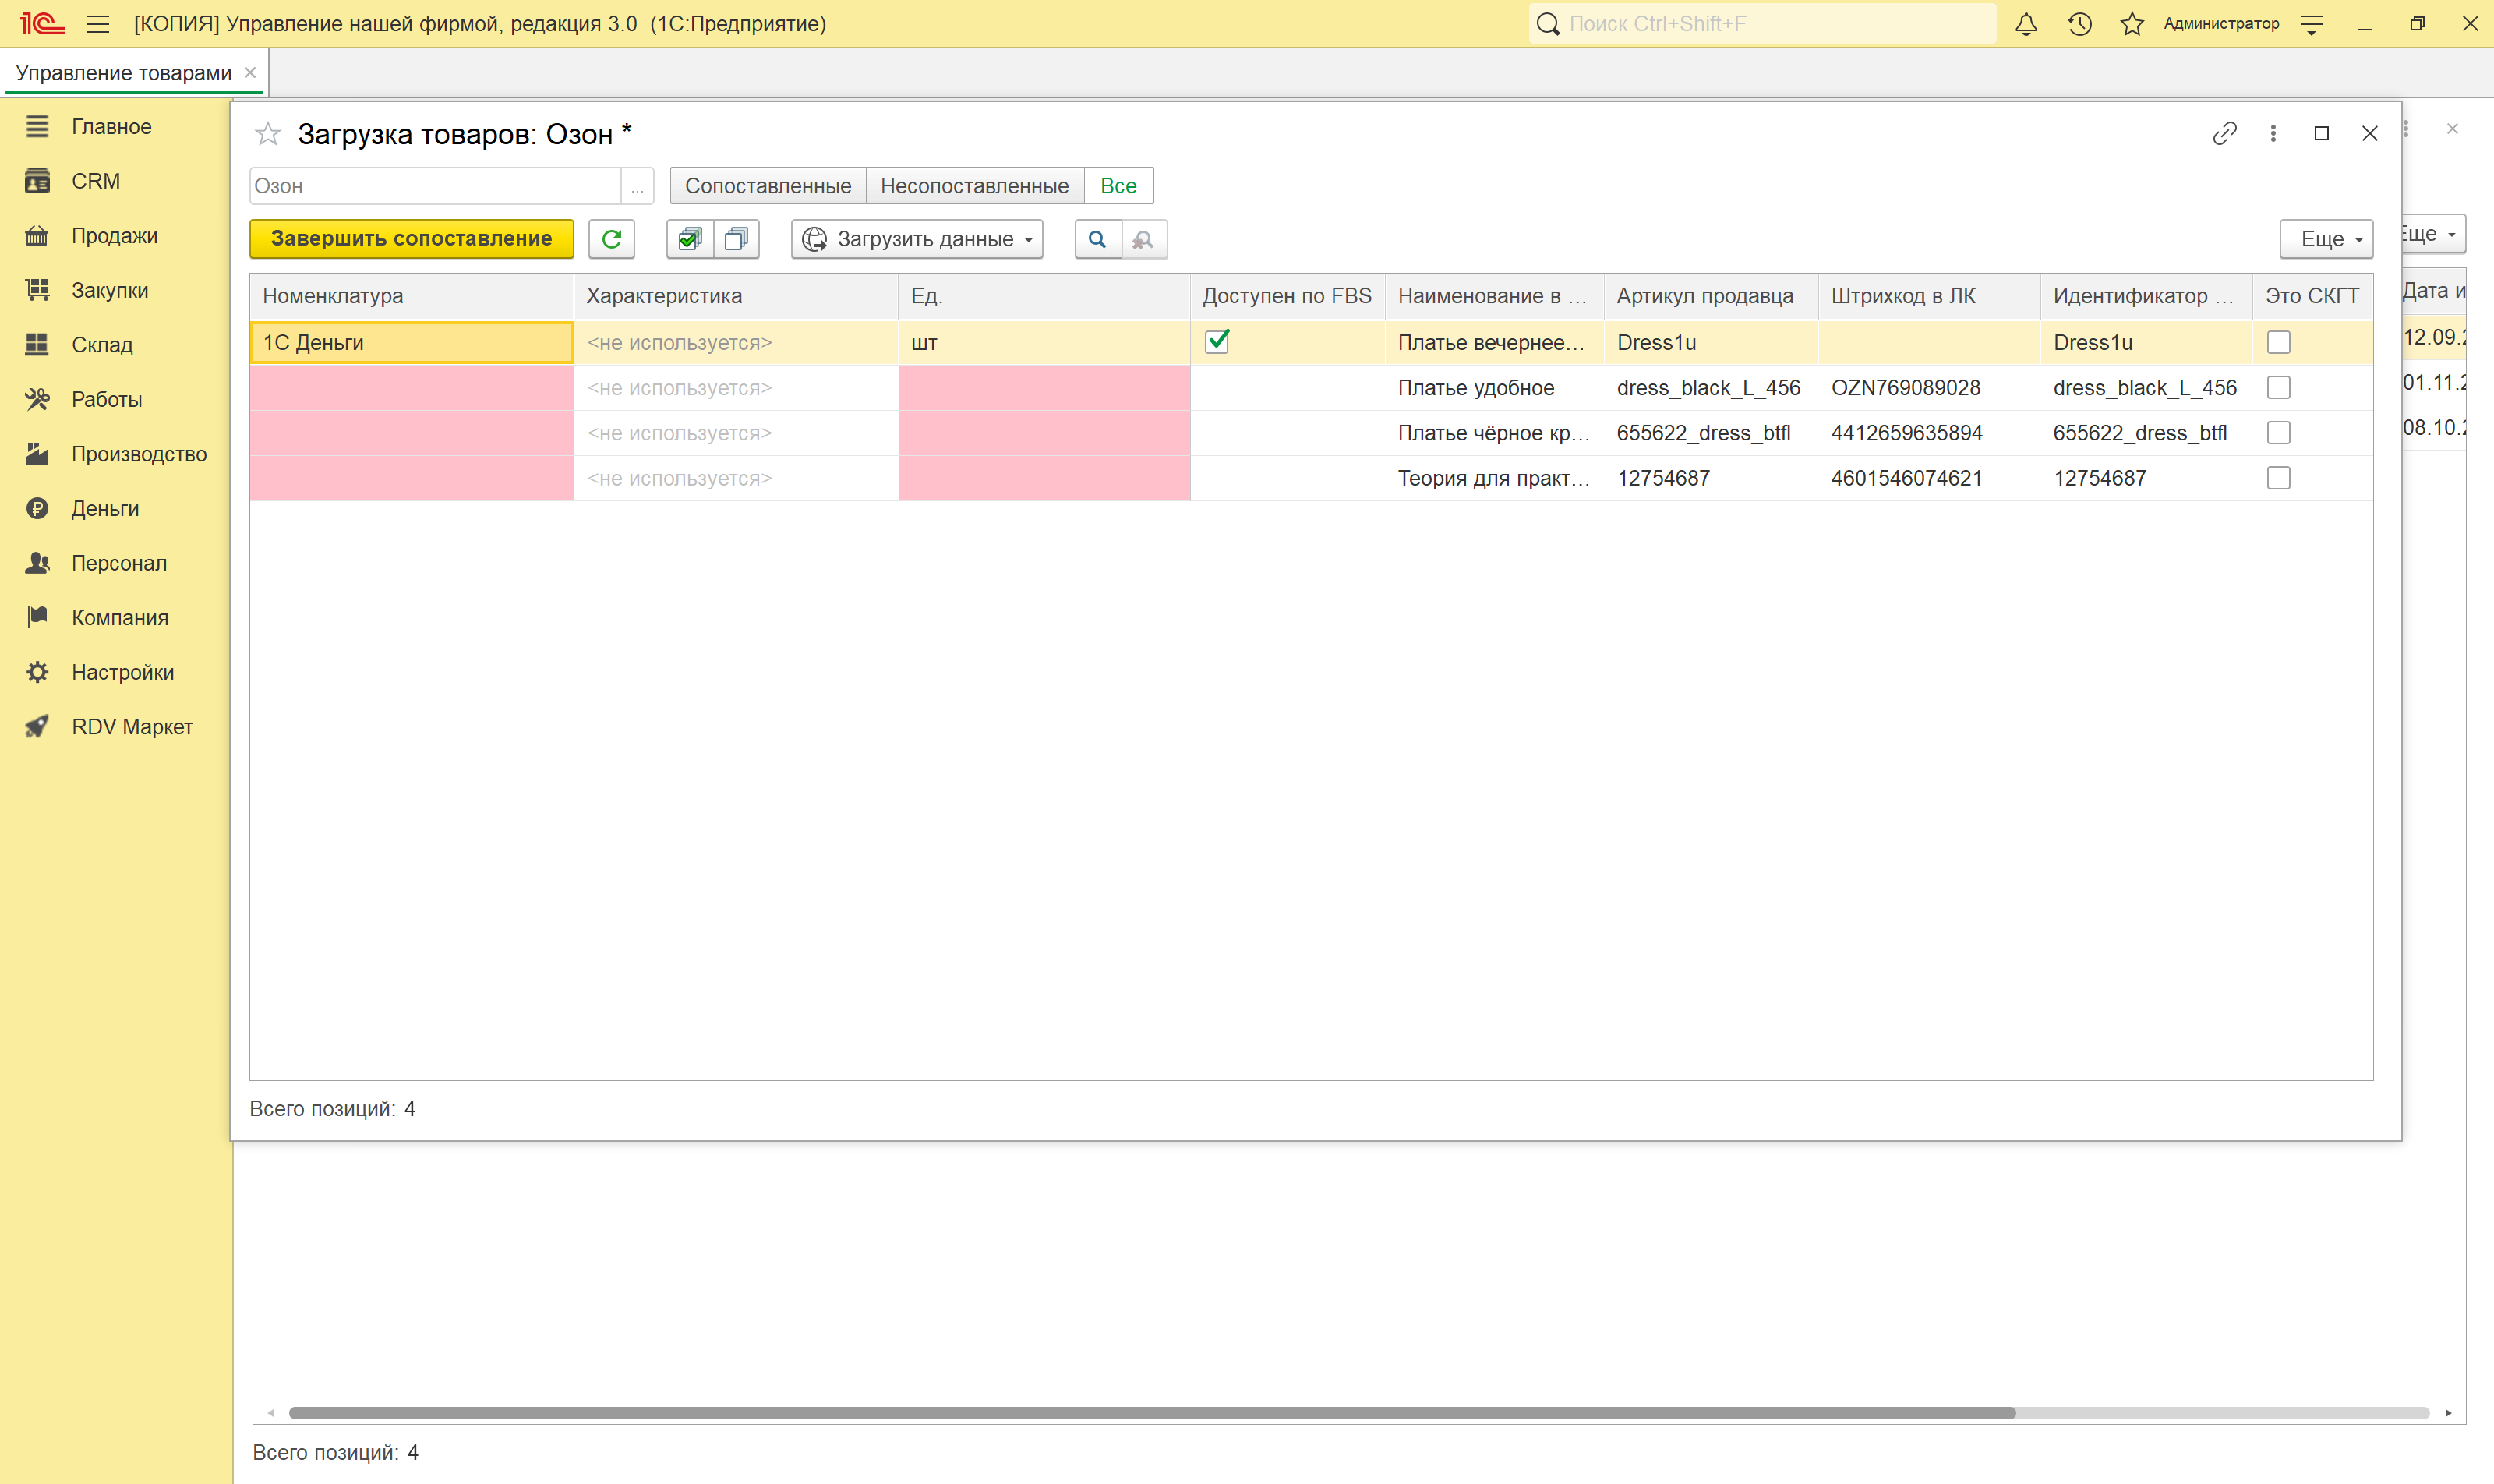This screenshot has width=2494, height=1484.
Task: Toggle Это СКГТ for 655622_dress_btfl row
Action: tap(2279, 433)
